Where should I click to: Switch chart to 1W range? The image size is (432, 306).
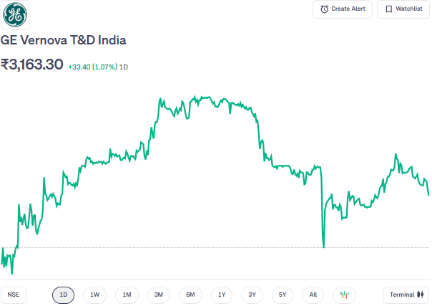point(94,295)
